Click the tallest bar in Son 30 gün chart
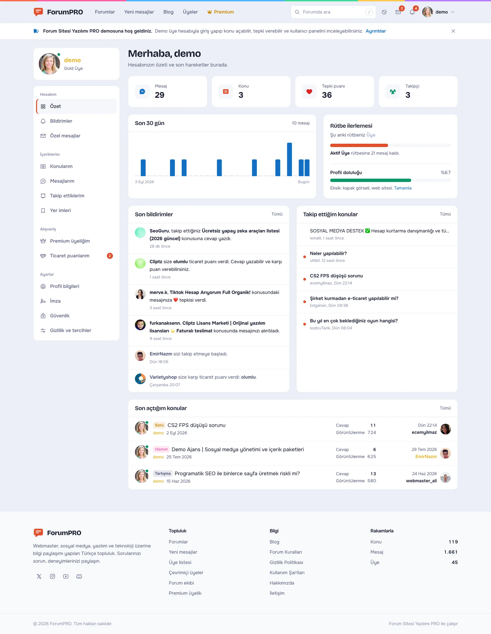The image size is (491, 634). [289, 159]
